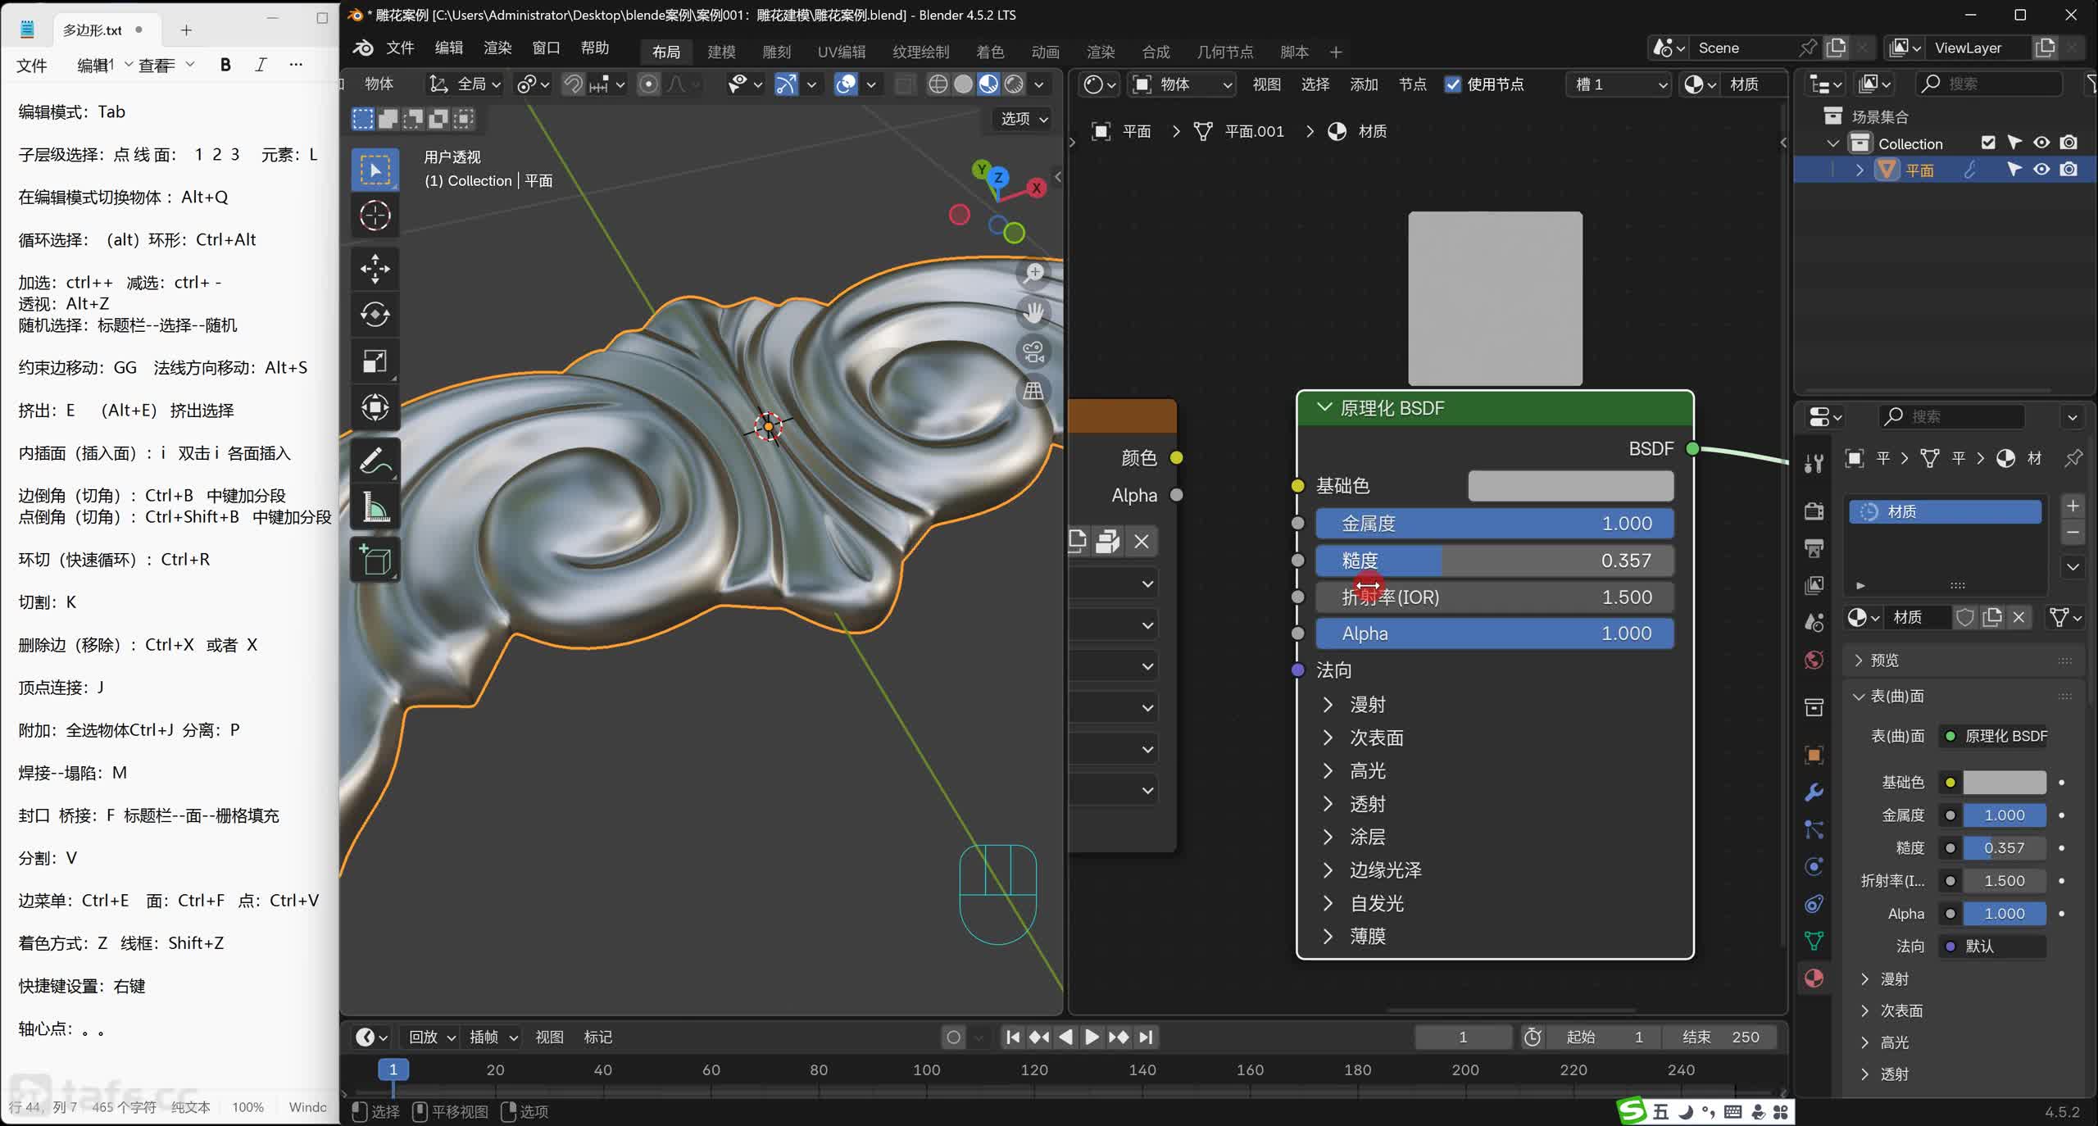Click the 添加 menu in node editor
Screen dimensions: 2098x1126
(1364, 84)
